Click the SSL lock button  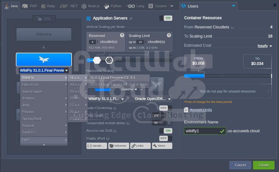pos(44,19)
